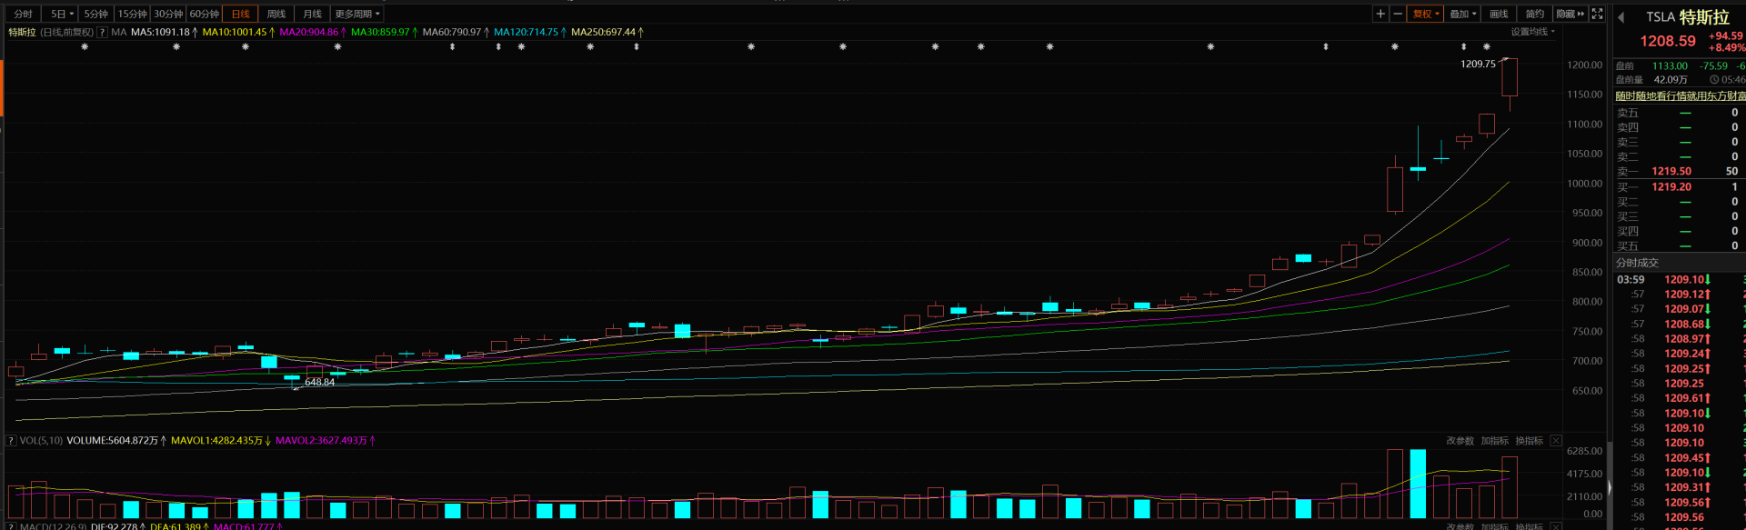Click the 648.84 low price marker

tap(319, 382)
